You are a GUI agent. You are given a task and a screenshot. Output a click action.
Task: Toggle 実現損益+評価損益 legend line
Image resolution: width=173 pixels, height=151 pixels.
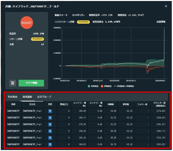point(115,86)
